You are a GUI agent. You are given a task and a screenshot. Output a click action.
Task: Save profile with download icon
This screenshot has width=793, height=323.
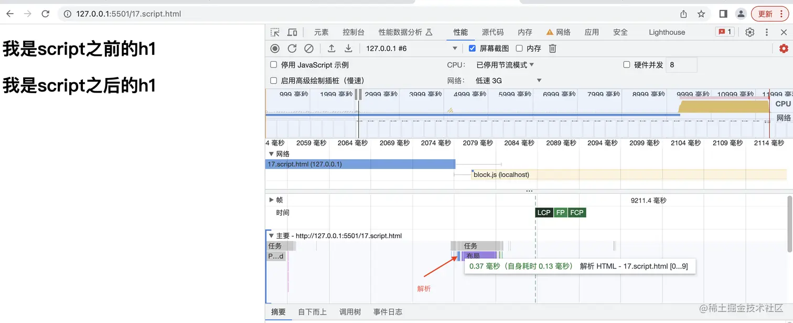(x=348, y=48)
